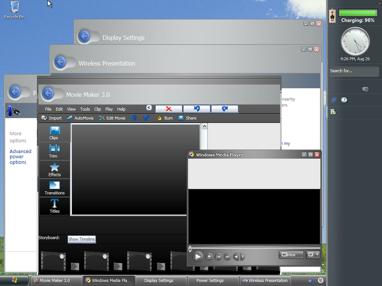
Task: Click the battery charging indicator in sidebar
Action: click(332, 16)
